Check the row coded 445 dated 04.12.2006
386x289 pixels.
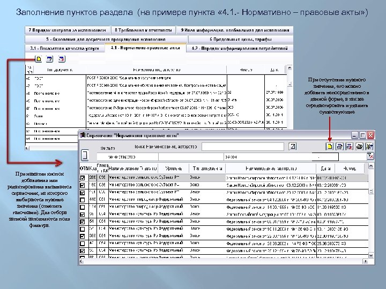[83, 200]
